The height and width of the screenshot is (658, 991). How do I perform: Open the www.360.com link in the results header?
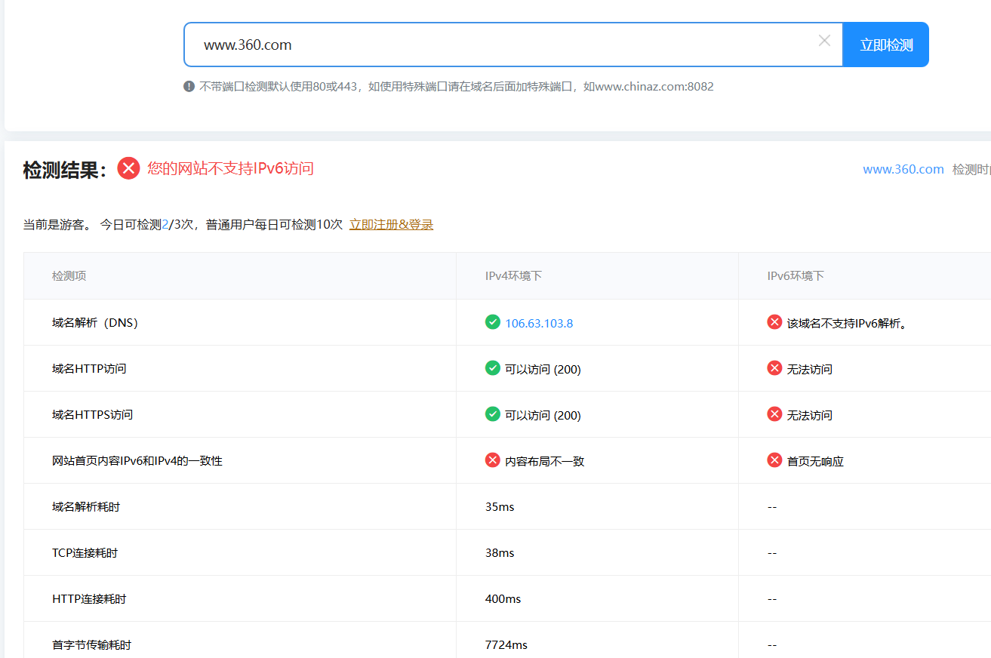pos(903,169)
